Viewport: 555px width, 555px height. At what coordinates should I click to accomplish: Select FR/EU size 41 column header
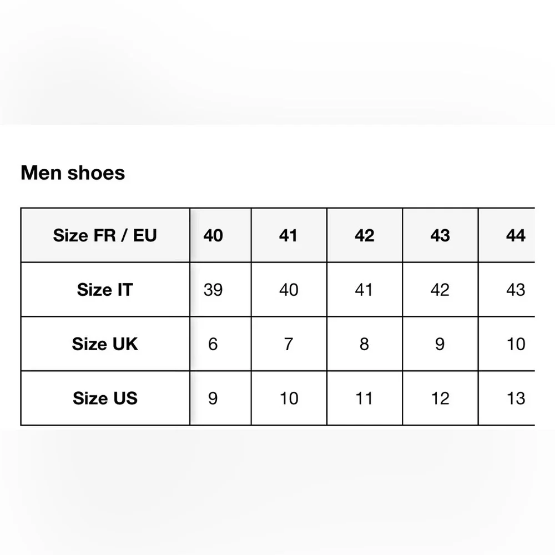pyautogui.click(x=289, y=235)
